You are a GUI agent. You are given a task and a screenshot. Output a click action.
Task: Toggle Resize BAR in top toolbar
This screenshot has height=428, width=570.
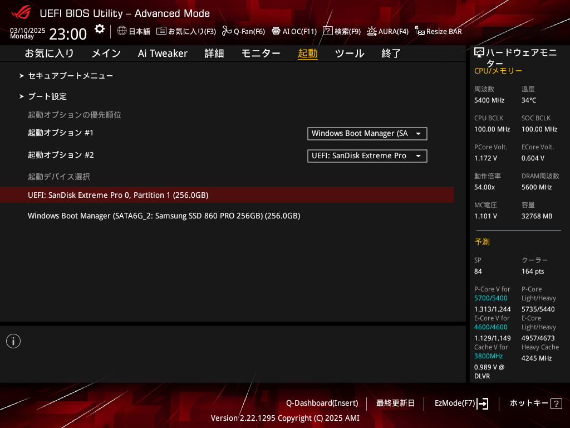420,31
